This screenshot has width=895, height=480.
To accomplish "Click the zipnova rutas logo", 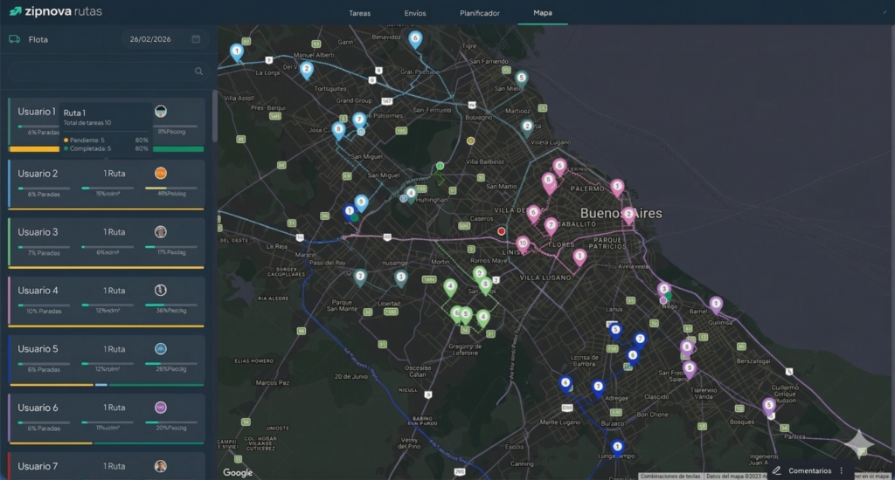I will 55,11.
